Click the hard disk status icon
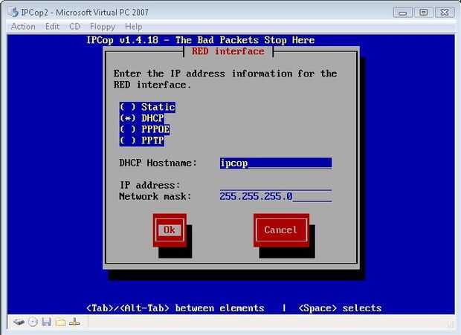The width and height of the screenshot is (461, 335). pos(19,322)
